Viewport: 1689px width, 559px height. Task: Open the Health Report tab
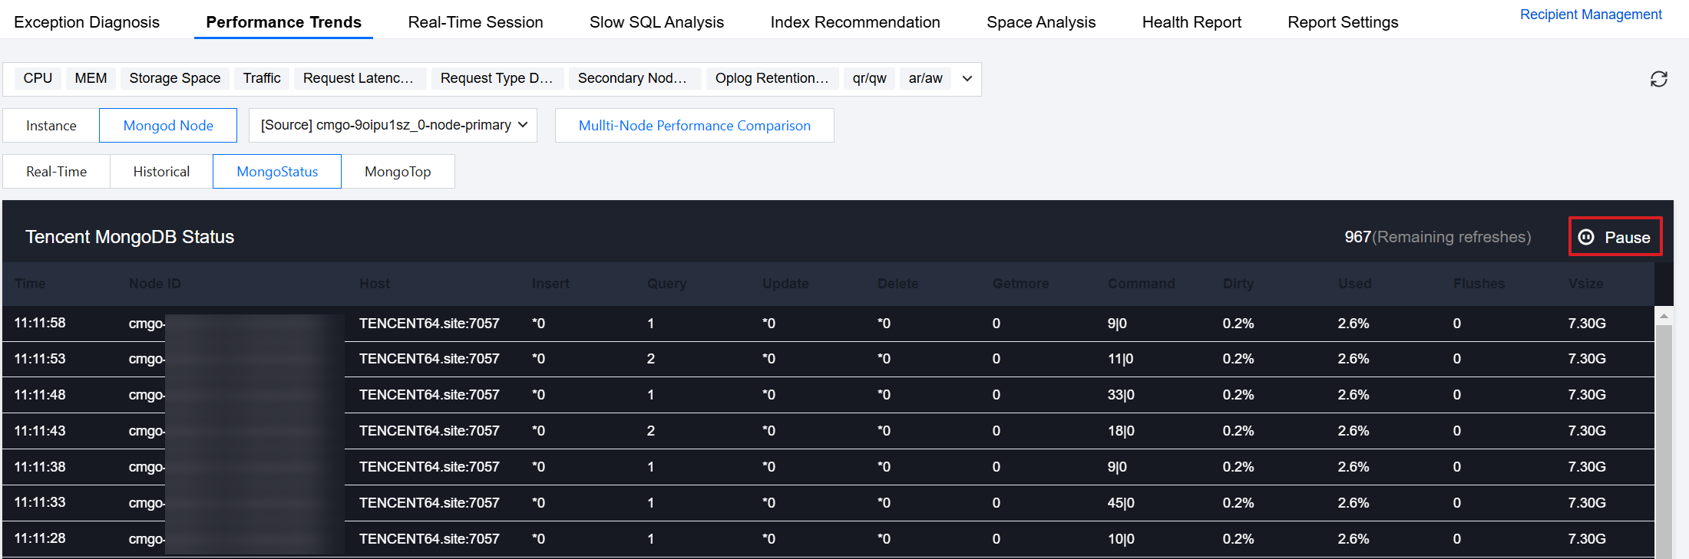pyautogui.click(x=1192, y=22)
